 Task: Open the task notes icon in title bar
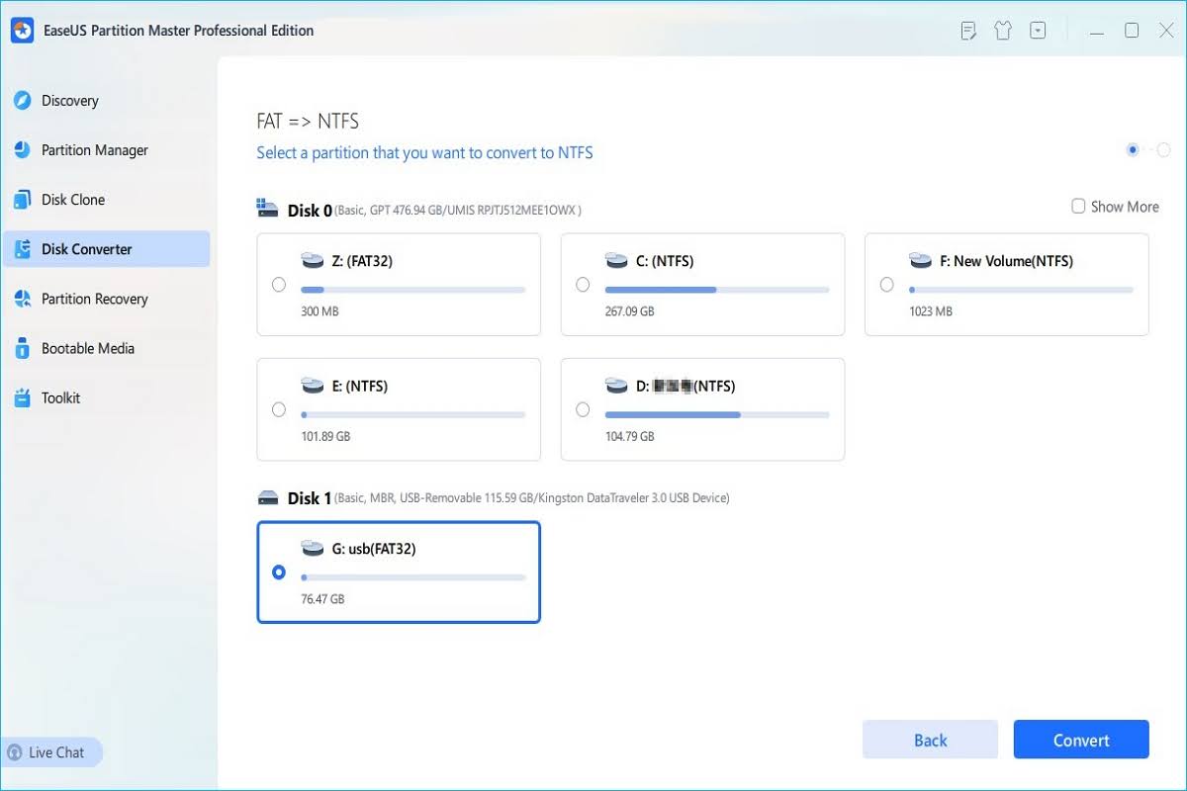[x=969, y=31]
